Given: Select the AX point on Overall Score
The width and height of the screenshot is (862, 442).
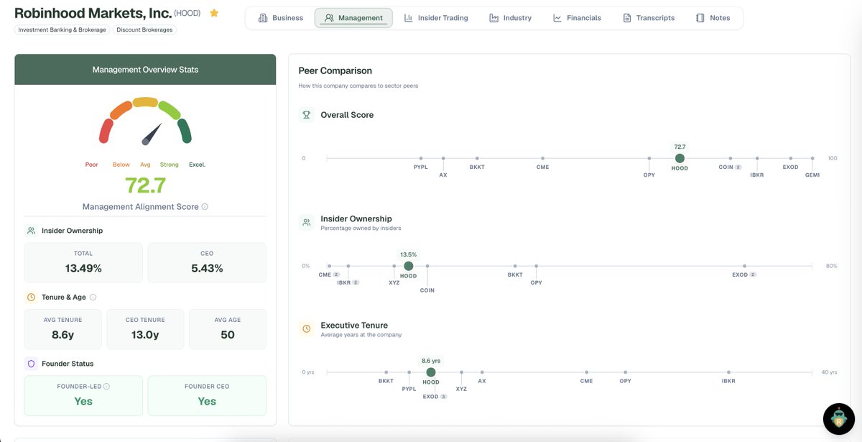Looking at the screenshot, I should tap(443, 158).
